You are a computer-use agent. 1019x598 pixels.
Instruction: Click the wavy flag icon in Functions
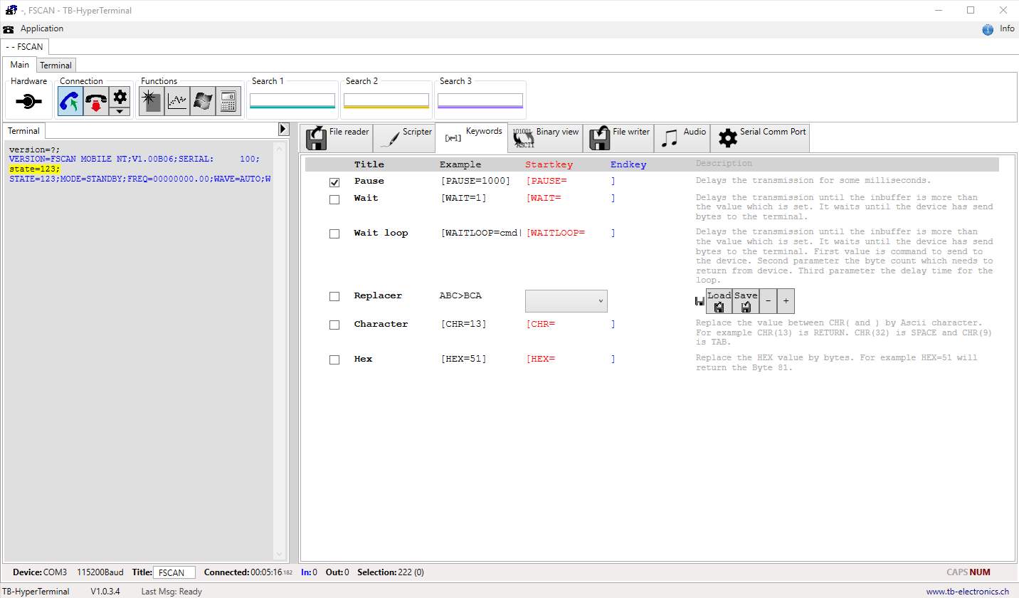click(202, 102)
